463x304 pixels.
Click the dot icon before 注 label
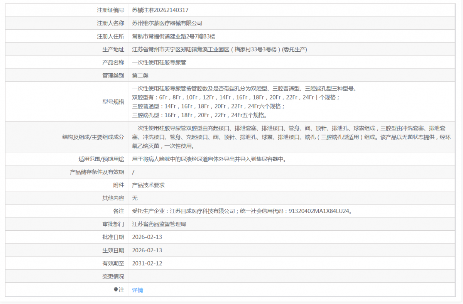[115, 290]
